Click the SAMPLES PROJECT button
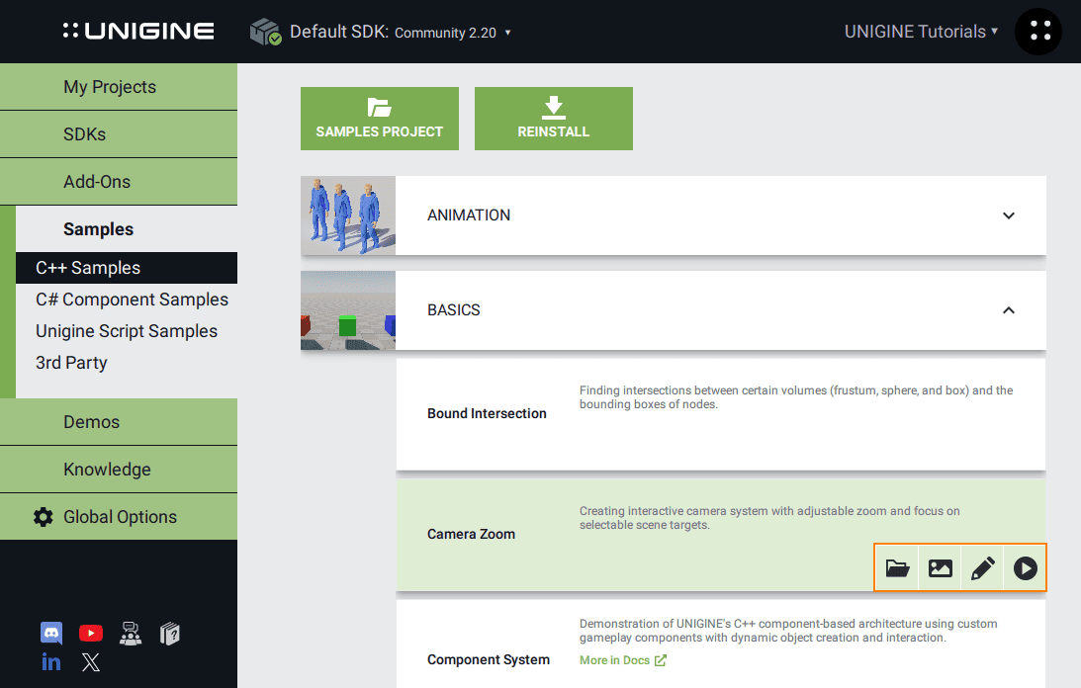This screenshot has width=1081, height=688. 379,119
